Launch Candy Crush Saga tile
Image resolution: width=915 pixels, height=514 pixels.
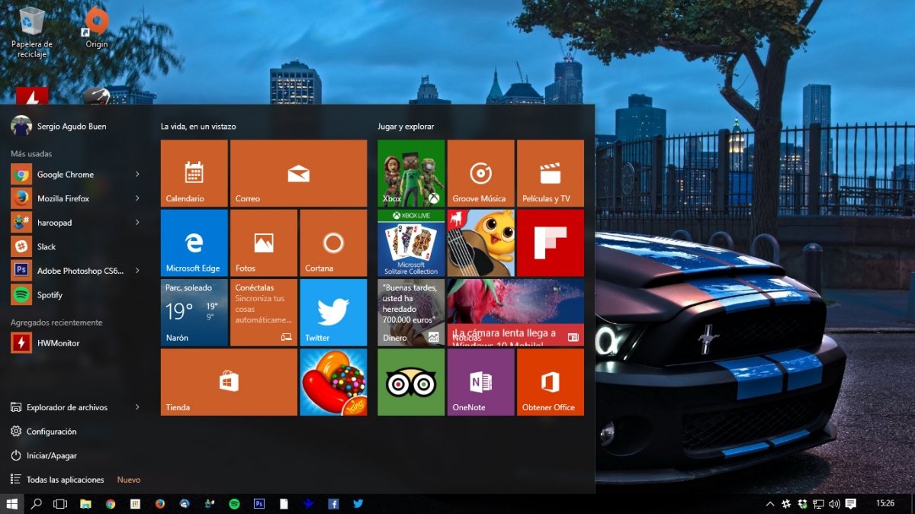pyautogui.click(x=333, y=382)
